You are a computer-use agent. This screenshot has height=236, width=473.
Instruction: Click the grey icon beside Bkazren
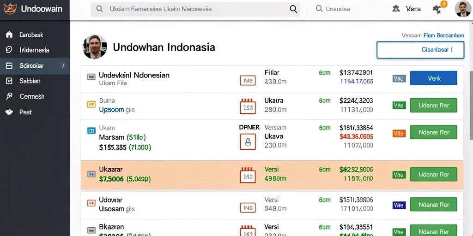91,230
